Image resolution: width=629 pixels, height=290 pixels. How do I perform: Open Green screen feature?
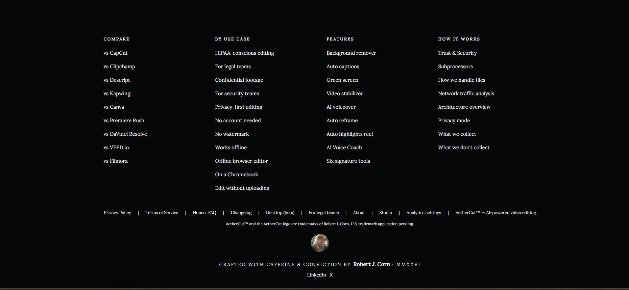[x=342, y=80]
